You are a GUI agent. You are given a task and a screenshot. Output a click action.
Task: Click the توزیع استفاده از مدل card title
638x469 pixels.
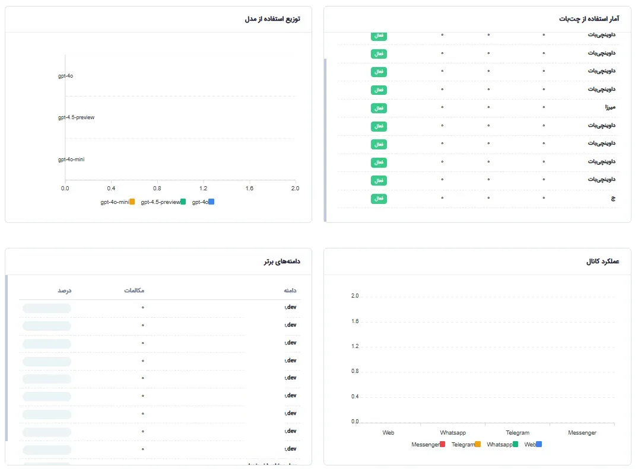pos(272,19)
